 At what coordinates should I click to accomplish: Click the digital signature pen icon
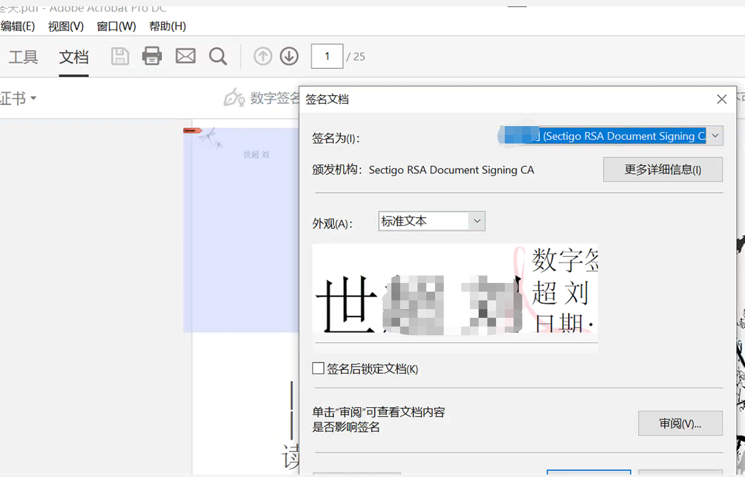point(234,98)
